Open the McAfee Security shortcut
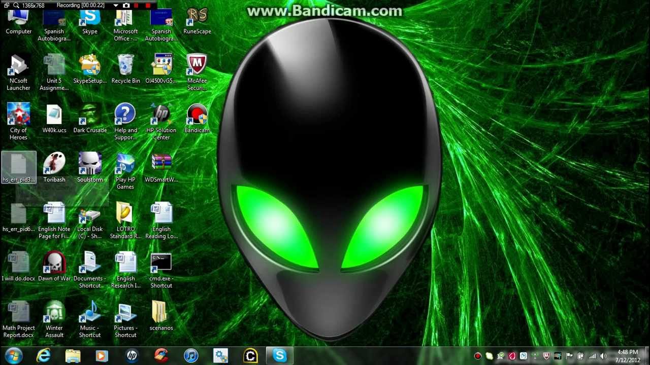Viewport: 650px width, 365px height. 197,72
